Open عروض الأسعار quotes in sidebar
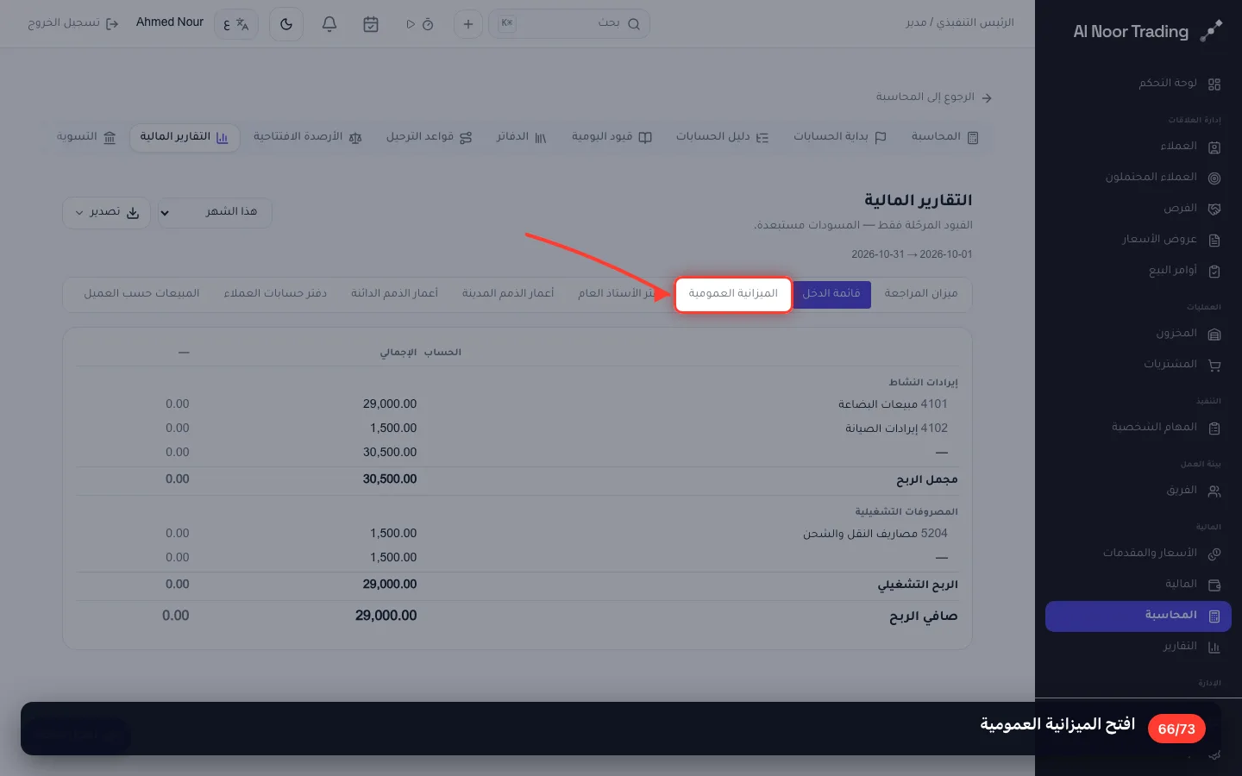Viewport: 1242px width, 776px height. coord(1138,240)
